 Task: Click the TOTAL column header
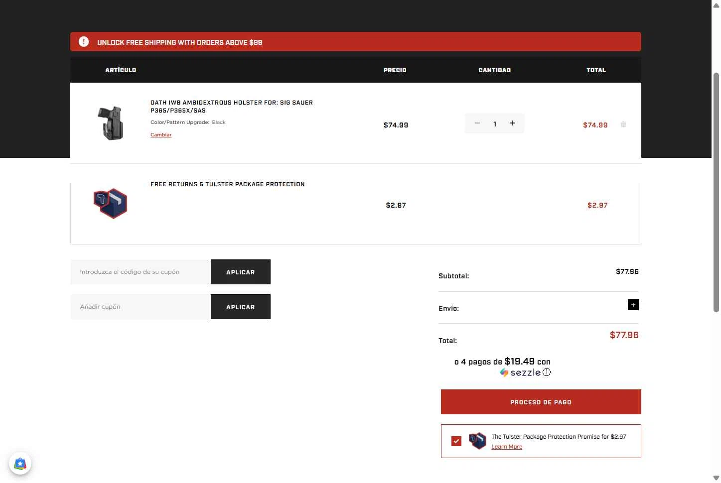pyautogui.click(x=596, y=70)
